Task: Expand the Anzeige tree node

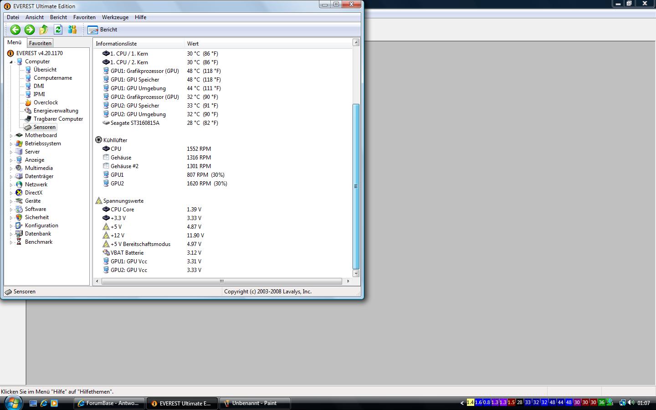Action: tap(11, 160)
